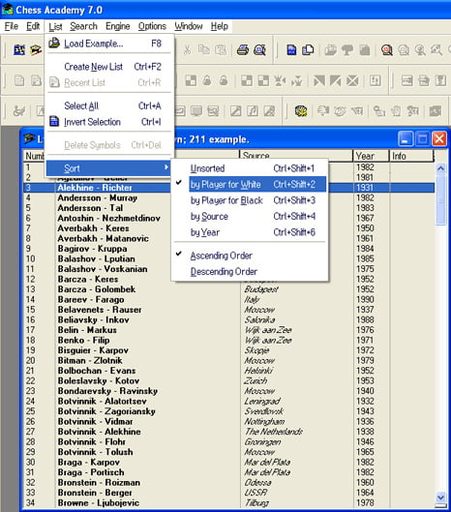Image resolution: width=451 pixels, height=512 pixels.
Task: Select Unsorted in the Sort submenu
Action: [251, 168]
